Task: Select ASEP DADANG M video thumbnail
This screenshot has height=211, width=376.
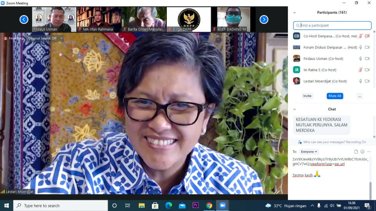Action: 234,19
